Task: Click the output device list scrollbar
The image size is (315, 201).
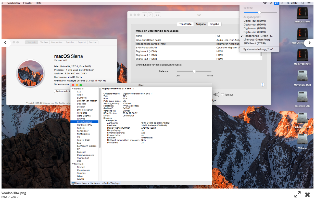Action: pyautogui.click(x=261, y=54)
